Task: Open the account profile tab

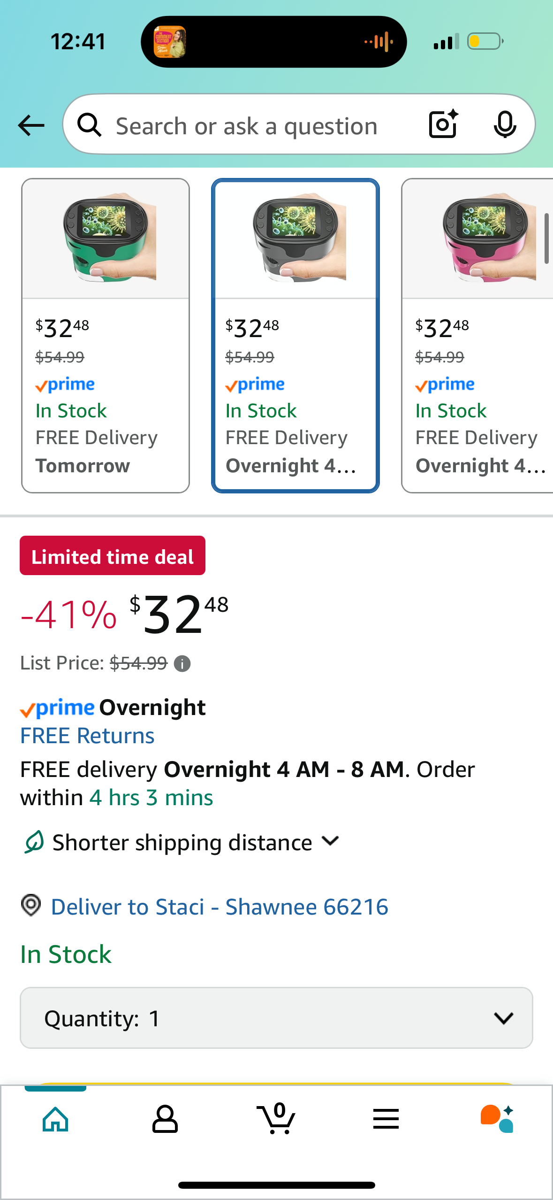Action: pos(165,1119)
